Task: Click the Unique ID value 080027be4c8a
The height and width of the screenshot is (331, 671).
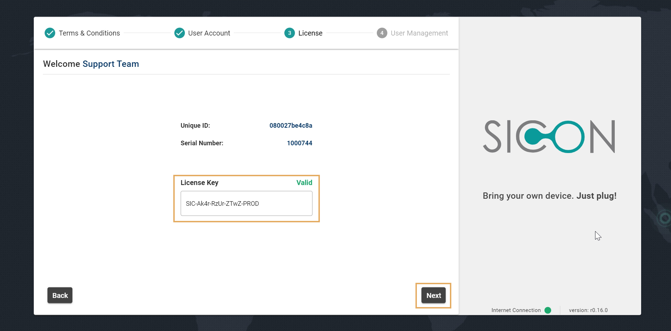Action: tap(291, 126)
